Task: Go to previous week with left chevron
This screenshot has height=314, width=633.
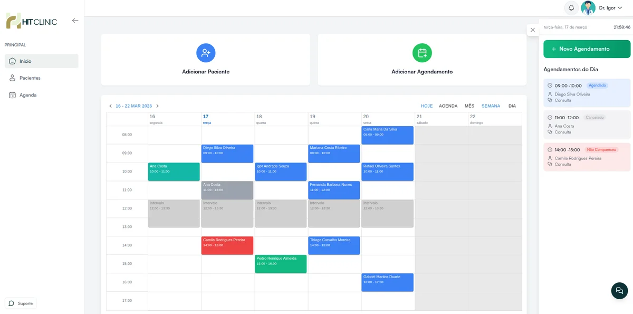Action: coord(110,106)
